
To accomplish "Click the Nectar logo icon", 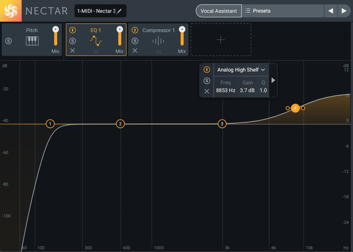I will 11,11.
